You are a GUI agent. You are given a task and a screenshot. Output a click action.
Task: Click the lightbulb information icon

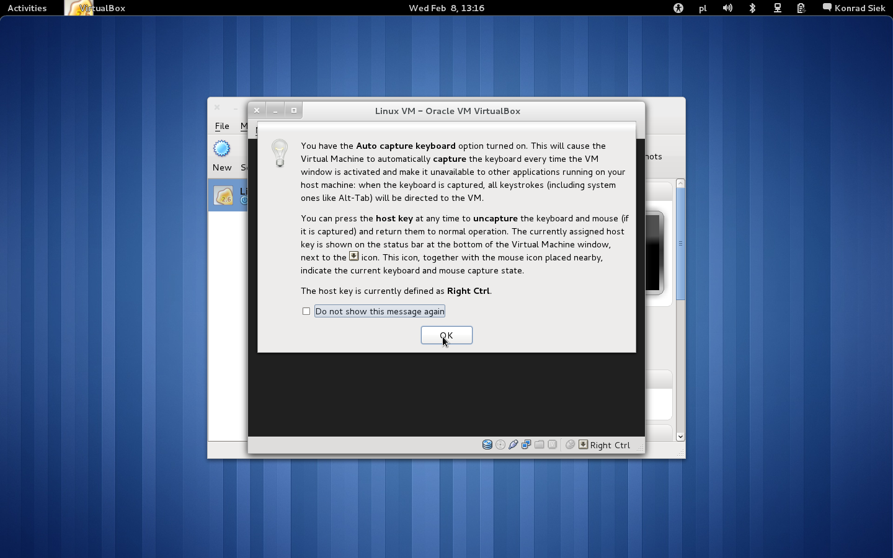pyautogui.click(x=280, y=153)
